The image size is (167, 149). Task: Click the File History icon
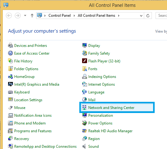(10, 61)
